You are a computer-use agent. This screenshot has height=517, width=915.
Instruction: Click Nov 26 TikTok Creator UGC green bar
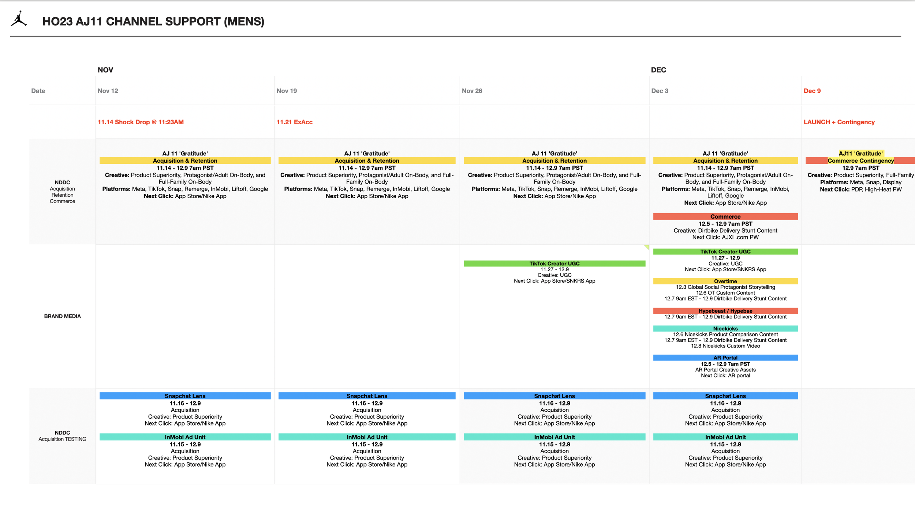pos(554,263)
